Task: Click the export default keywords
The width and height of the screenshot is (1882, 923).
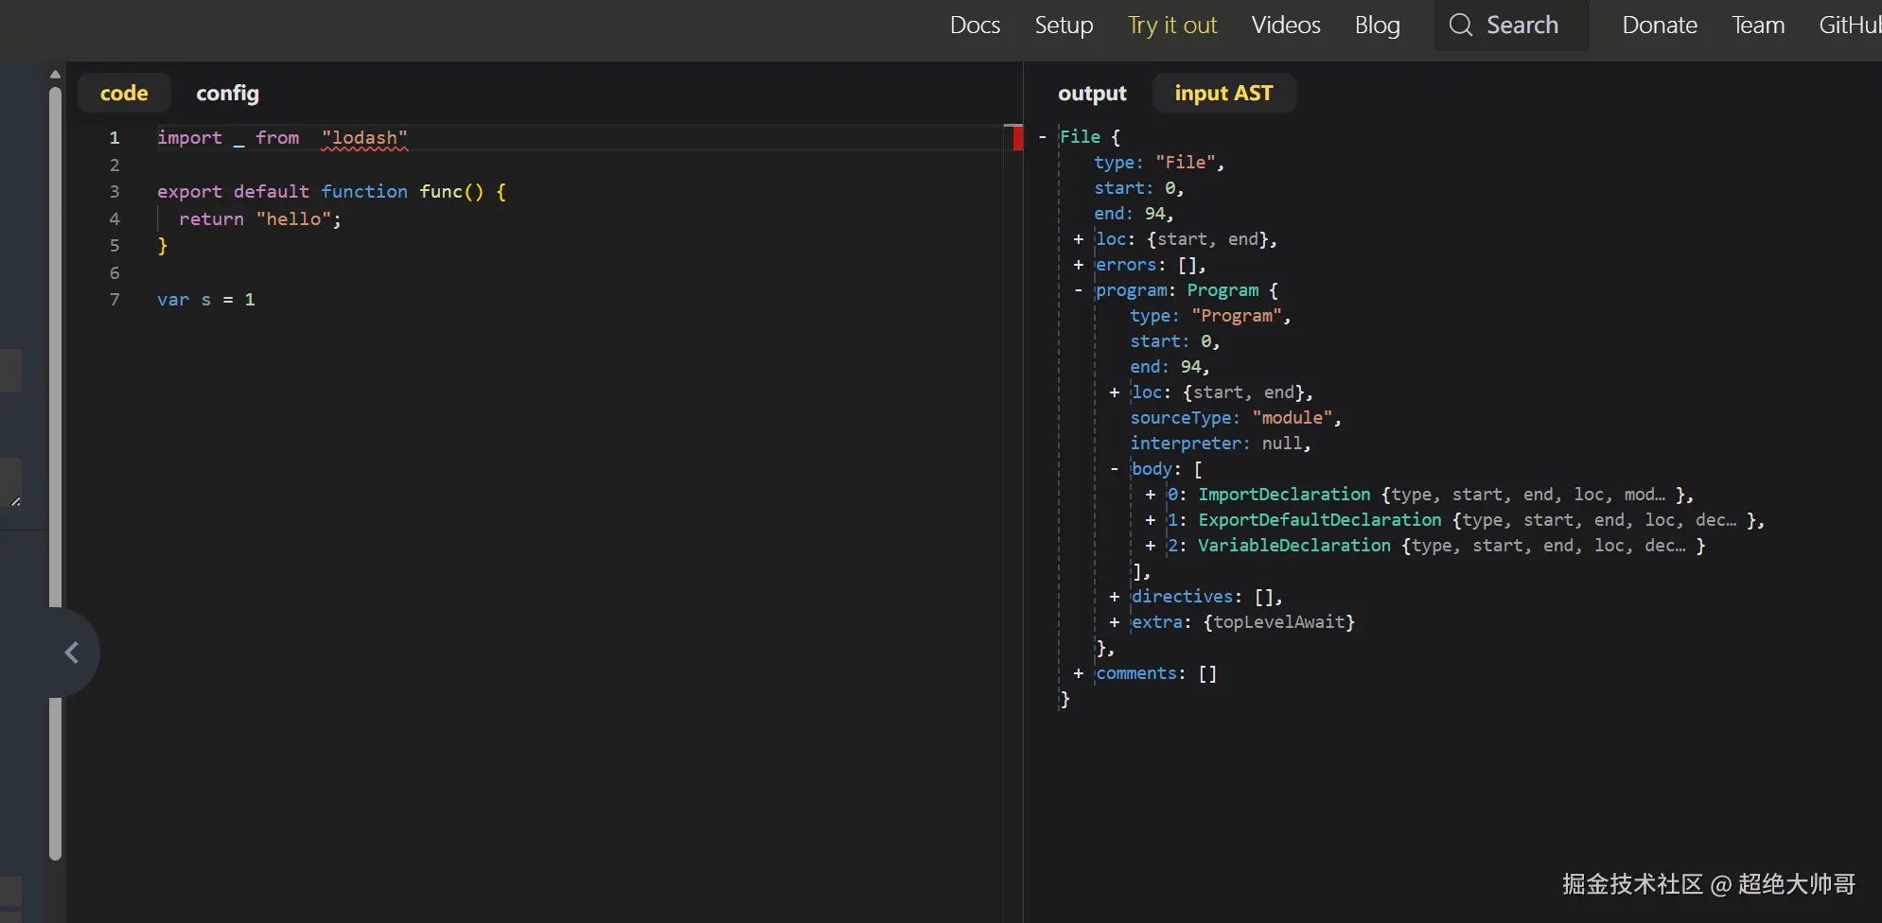Action: point(233,192)
